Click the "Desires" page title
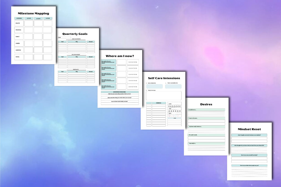This screenshot has height=187, width=281. 206,104
